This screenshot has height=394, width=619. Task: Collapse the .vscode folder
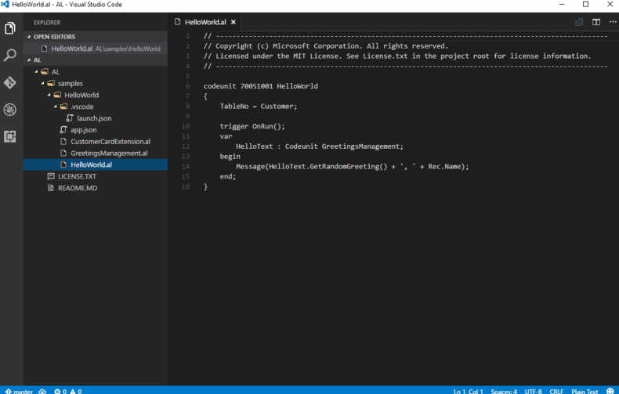click(x=81, y=107)
